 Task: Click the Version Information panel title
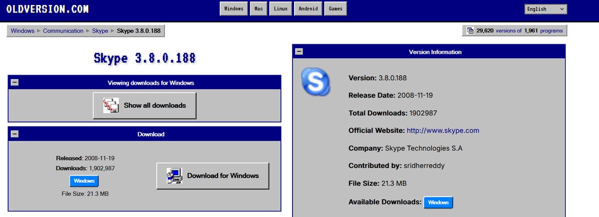[435, 52]
